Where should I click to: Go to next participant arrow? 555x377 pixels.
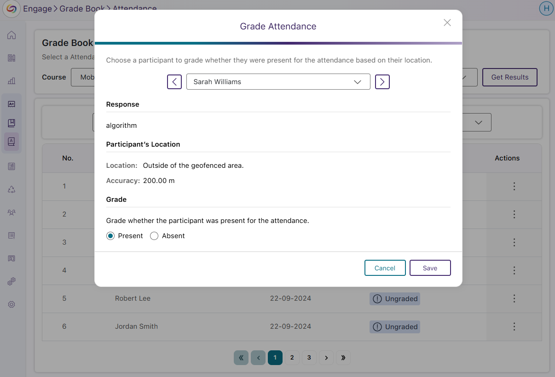tap(382, 82)
